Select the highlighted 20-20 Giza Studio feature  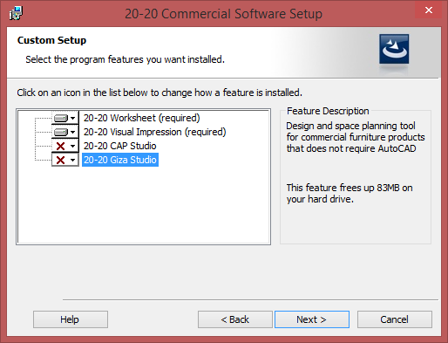coord(120,160)
